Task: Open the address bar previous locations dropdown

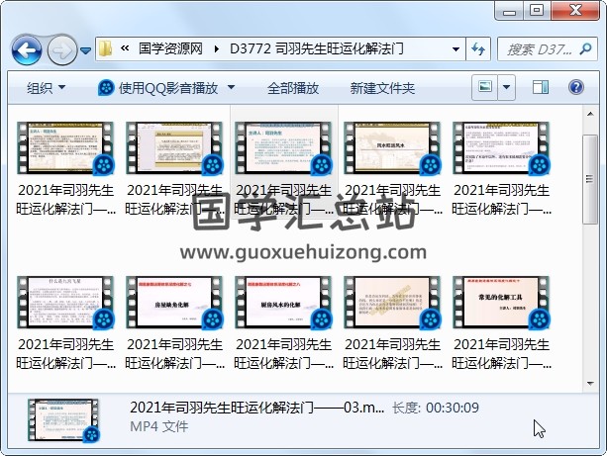Action: [x=456, y=49]
